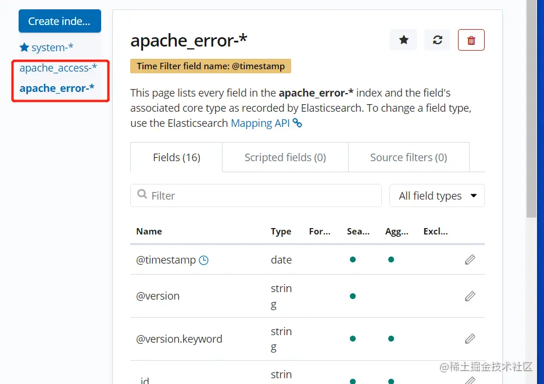The height and width of the screenshot is (384, 544).
Task: Click the link icon after Mapping API
Action: point(297,123)
